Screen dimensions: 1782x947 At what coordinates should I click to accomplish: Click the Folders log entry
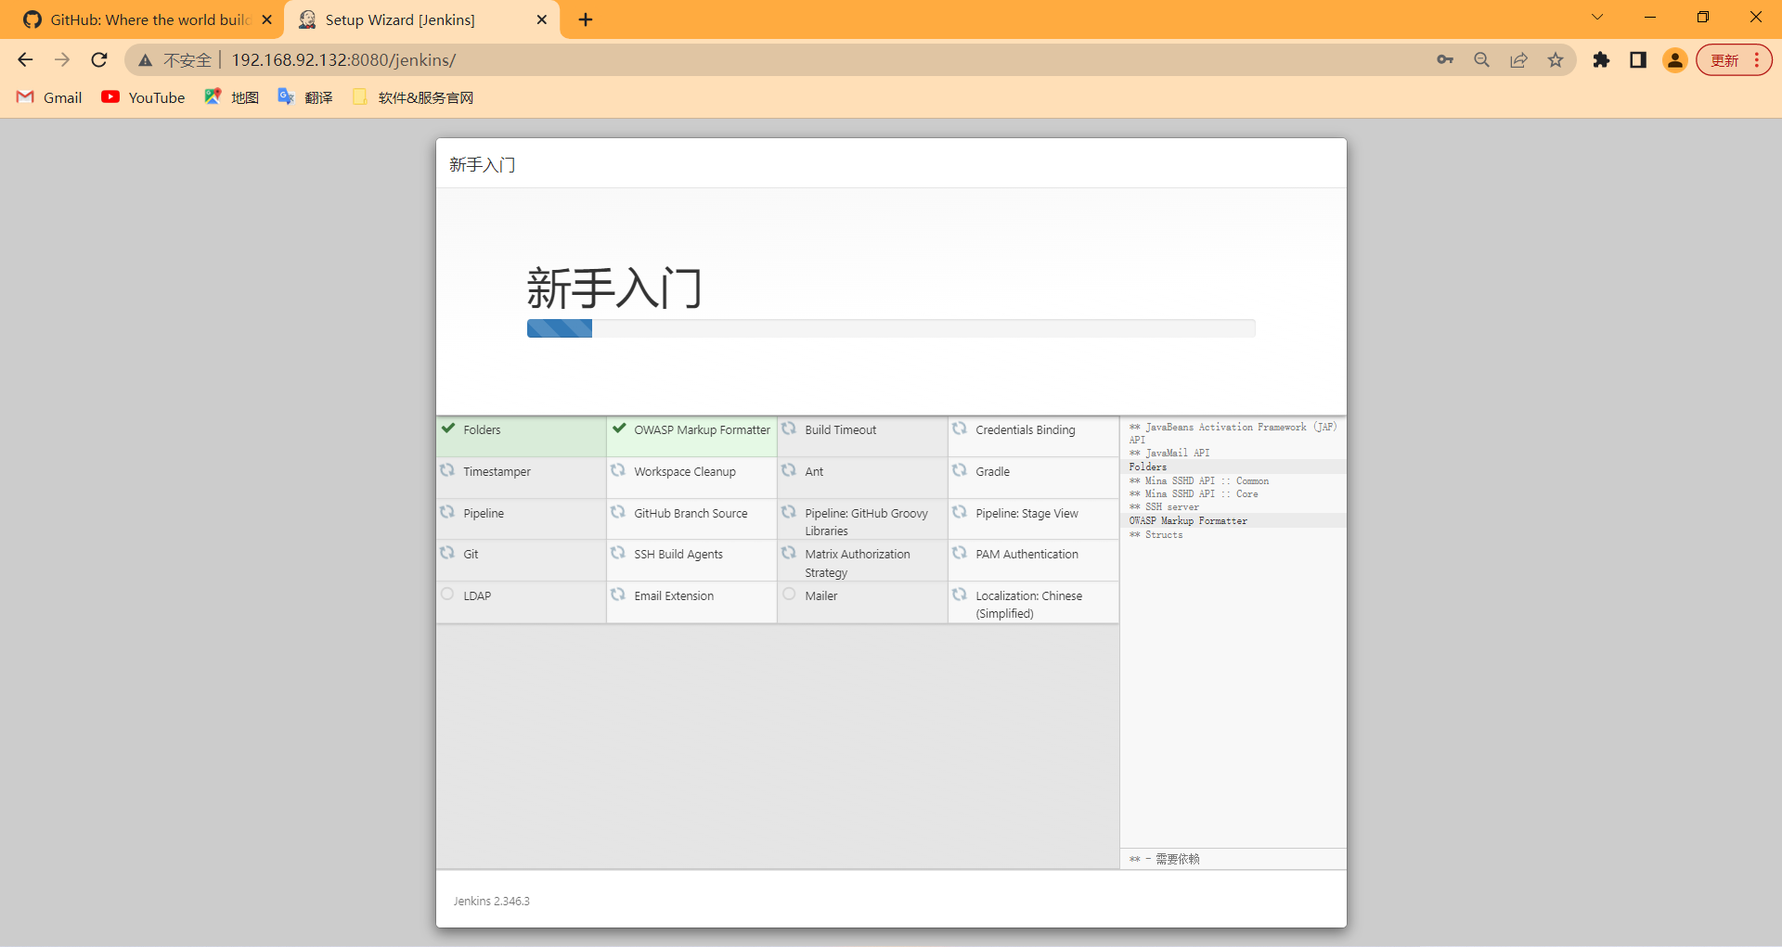point(1148,467)
